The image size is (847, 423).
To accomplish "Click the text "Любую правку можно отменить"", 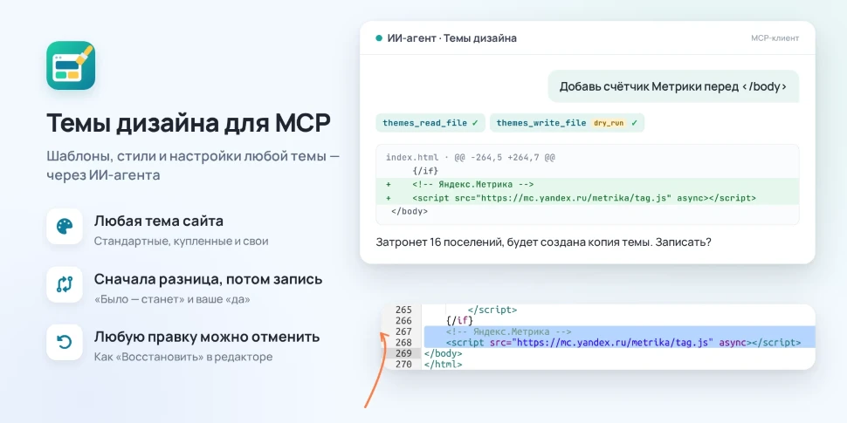I will click(x=207, y=338).
